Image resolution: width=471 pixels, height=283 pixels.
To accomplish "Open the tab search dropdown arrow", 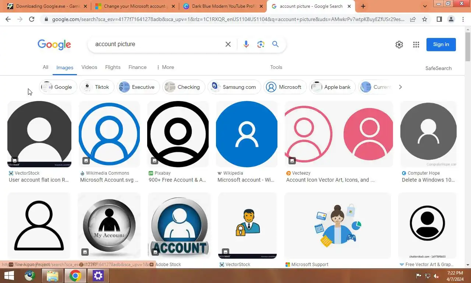I will point(425,6).
